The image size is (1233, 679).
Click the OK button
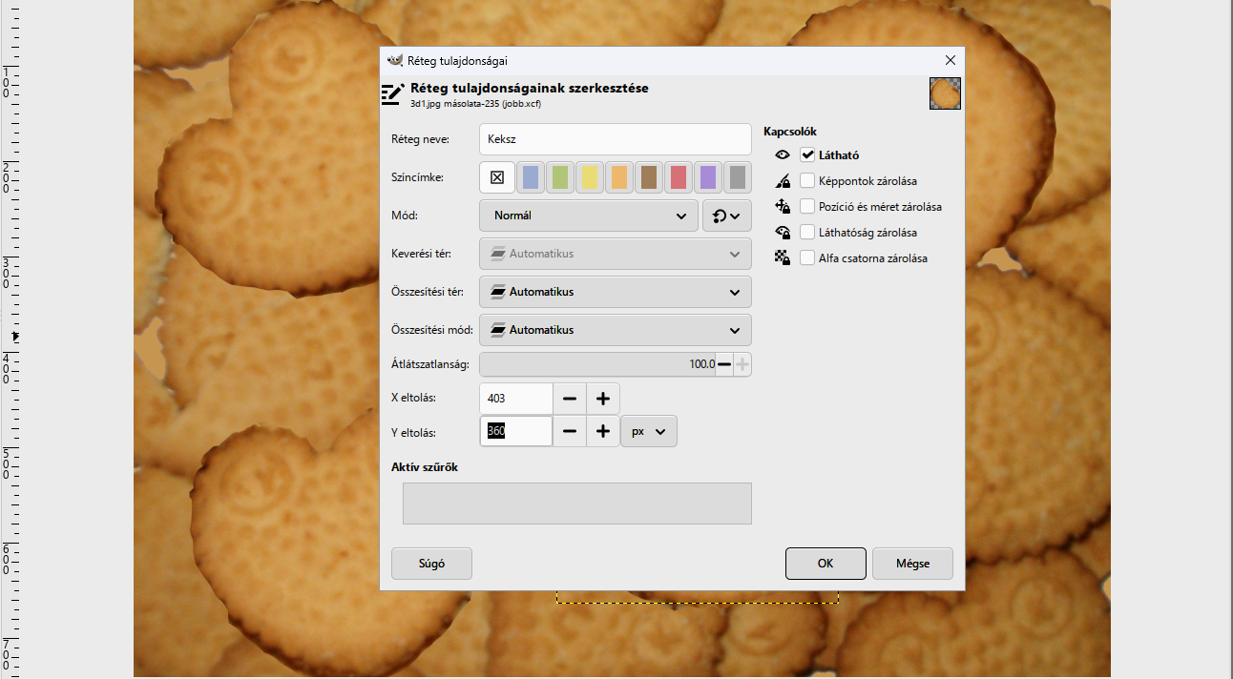click(x=825, y=564)
